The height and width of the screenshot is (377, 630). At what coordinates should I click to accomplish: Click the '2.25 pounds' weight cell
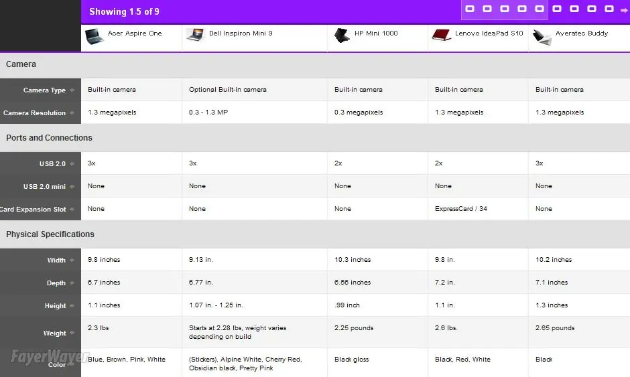coord(354,328)
